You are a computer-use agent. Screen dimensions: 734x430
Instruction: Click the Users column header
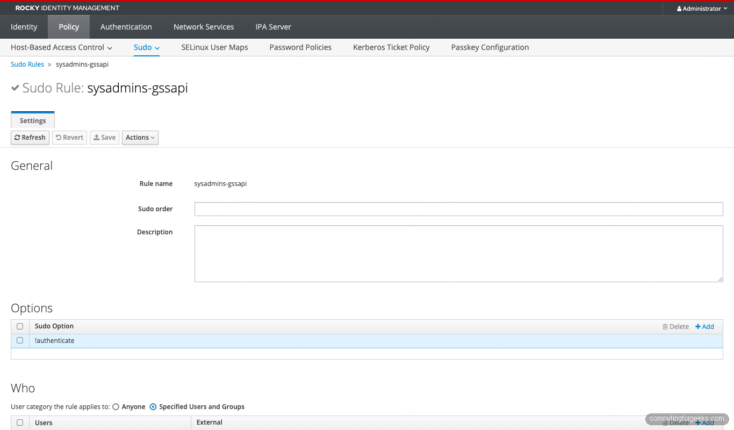(44, 423)
